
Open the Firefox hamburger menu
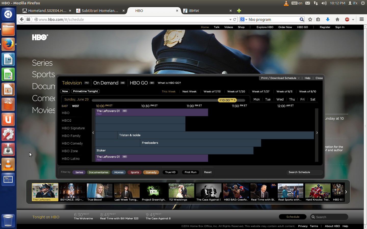361,19
